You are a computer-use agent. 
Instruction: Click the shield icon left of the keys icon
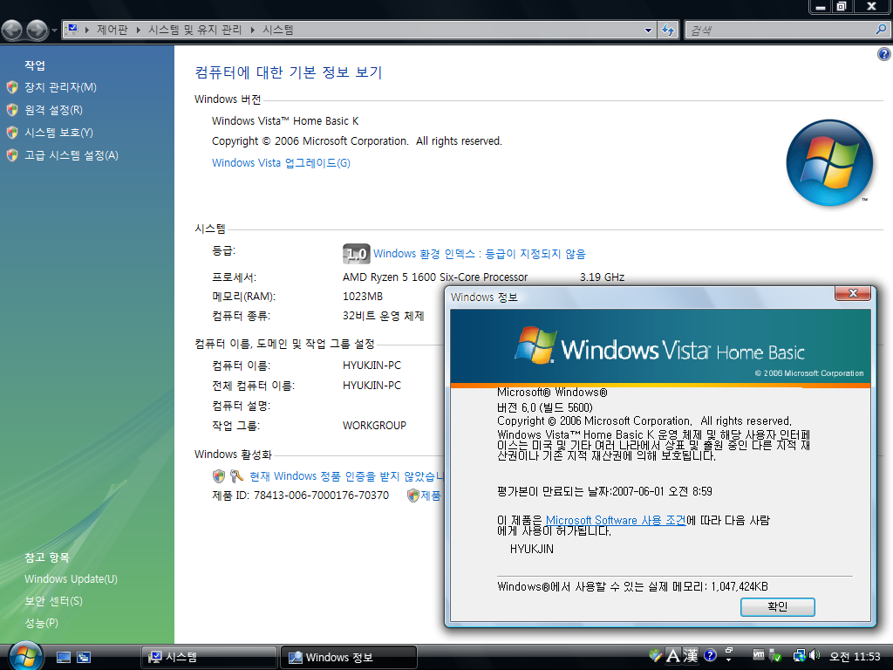[219, 475]
